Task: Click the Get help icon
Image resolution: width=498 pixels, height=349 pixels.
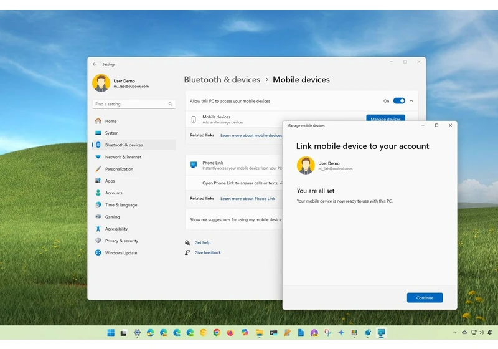Action: [x=187, y=242]
